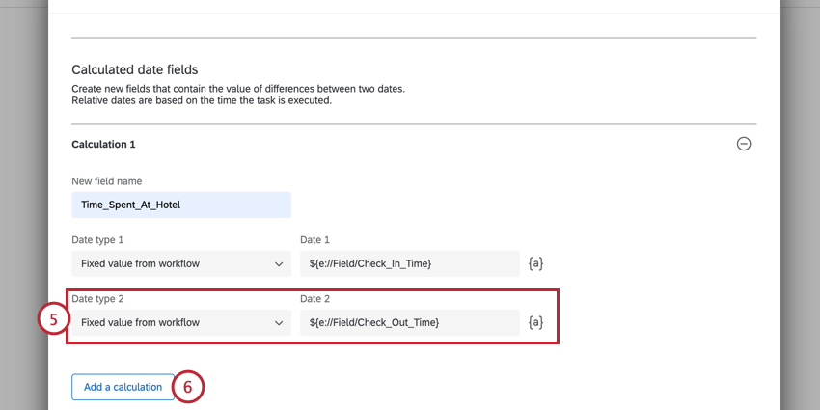Open piped text menu beside Date 2

536,322
